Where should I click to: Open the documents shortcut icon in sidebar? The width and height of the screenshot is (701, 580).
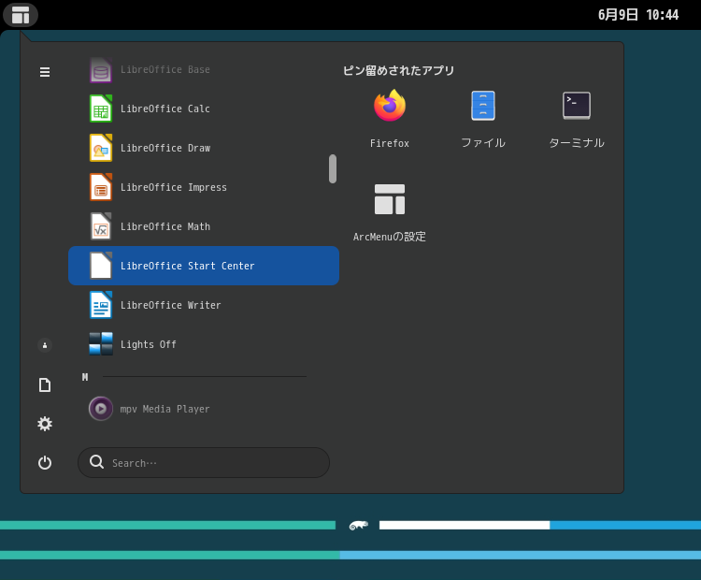(x=45, y=384)
